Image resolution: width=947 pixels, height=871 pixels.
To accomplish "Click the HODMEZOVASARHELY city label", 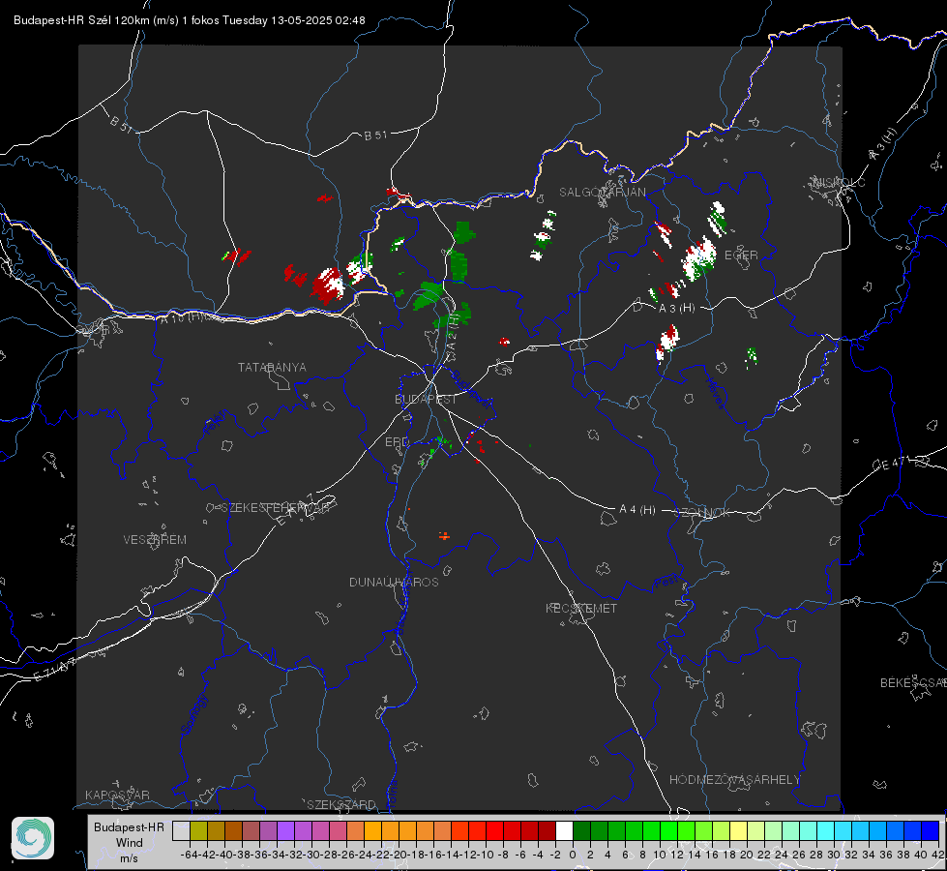I will pyautogui.click(x=734, y=780).
